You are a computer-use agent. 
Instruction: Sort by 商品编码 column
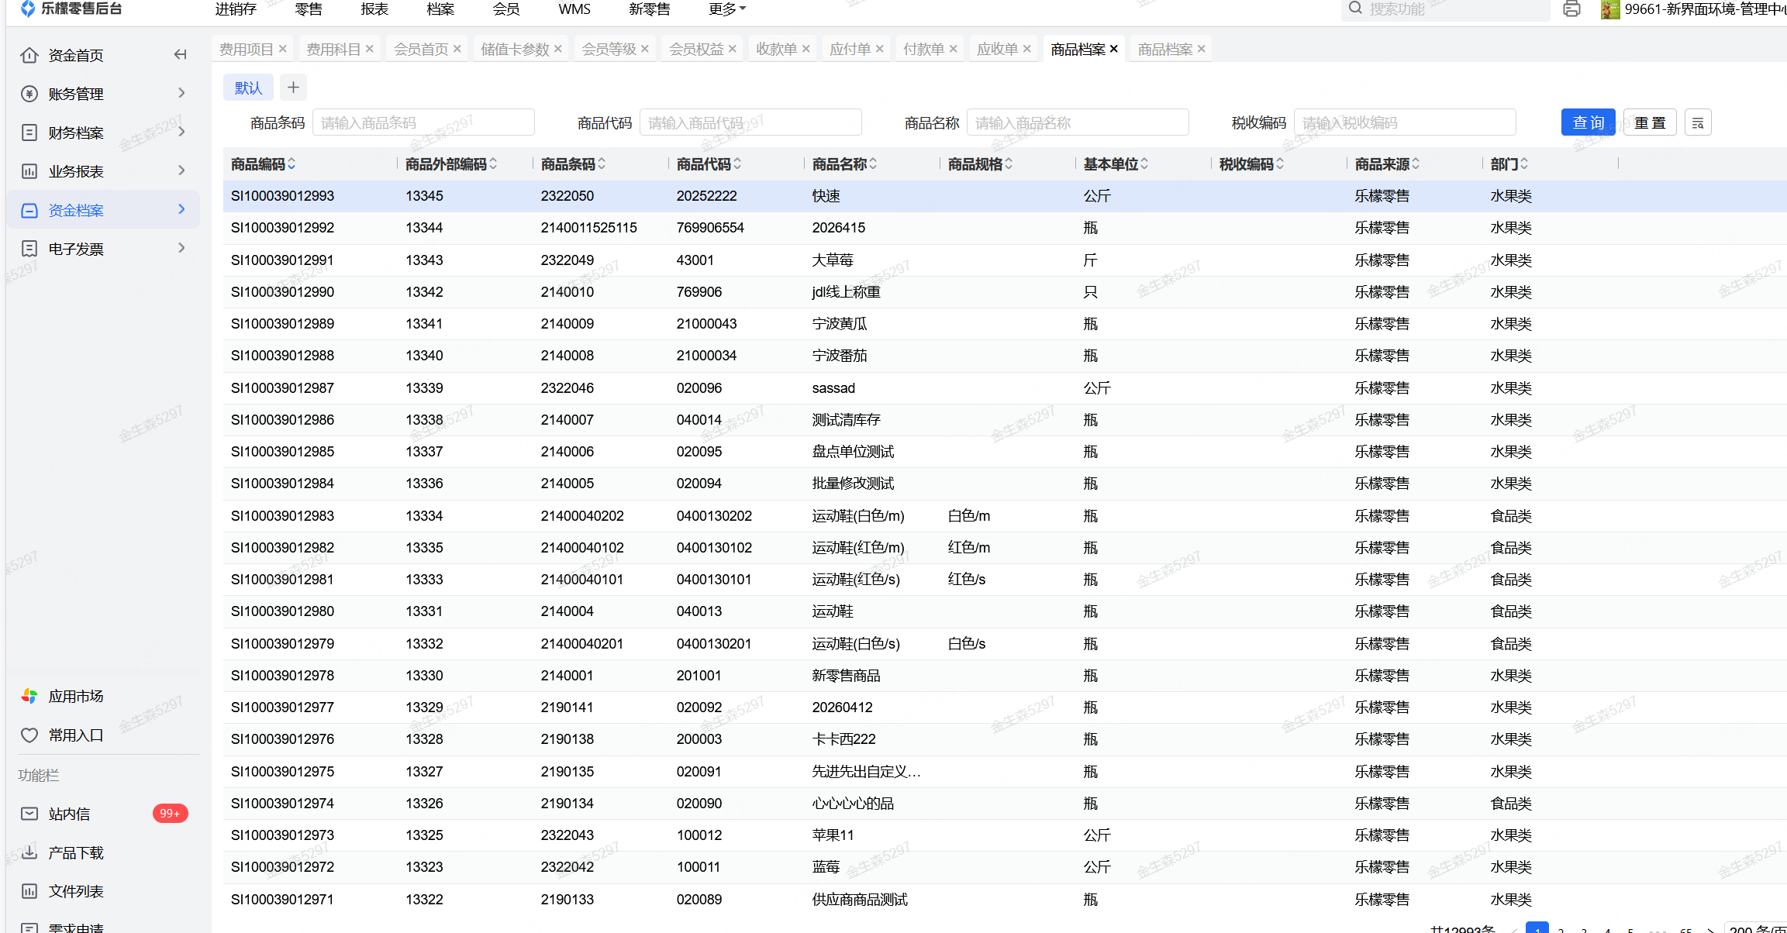[x=292, y=164]
